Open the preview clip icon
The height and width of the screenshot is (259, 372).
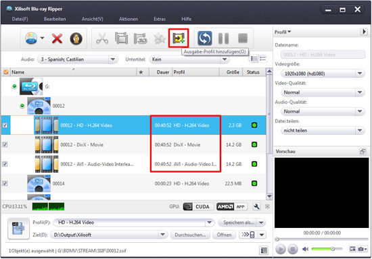coord(352,249)
